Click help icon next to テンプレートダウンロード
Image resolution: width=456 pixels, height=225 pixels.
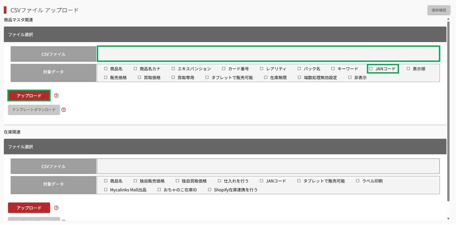click(x=64, y=110)
